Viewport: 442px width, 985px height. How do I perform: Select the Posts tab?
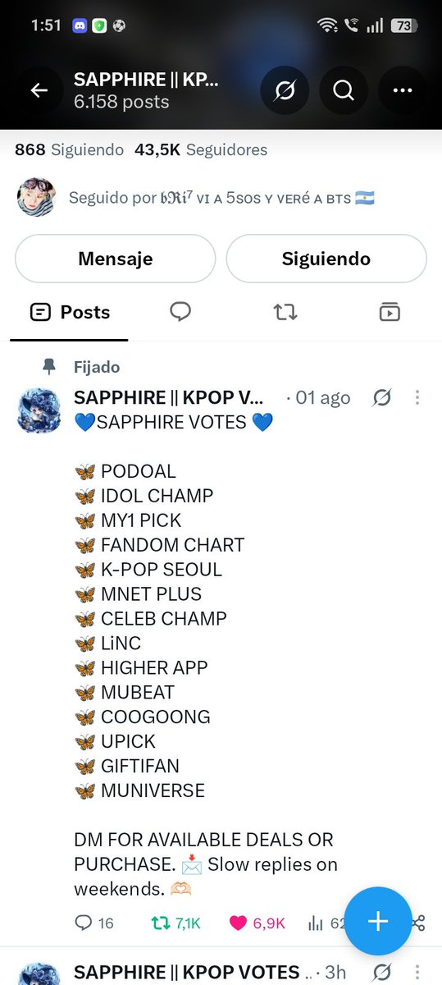(70, 312)
